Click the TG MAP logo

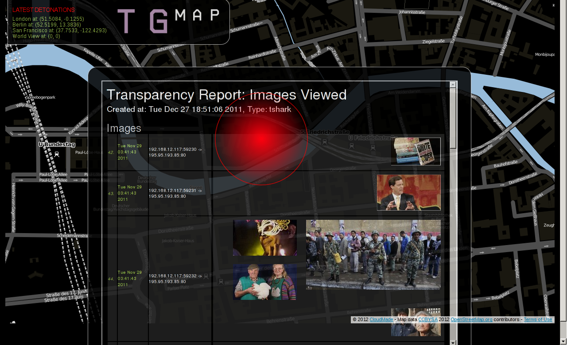coord(168,21)
